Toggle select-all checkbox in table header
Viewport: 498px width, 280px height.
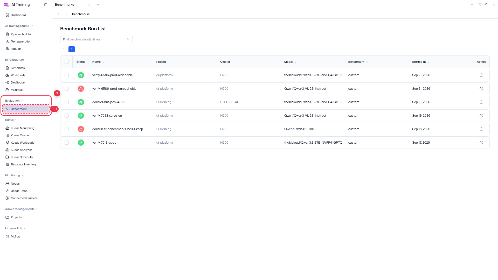pyautogui.click(x=67, y=62)
